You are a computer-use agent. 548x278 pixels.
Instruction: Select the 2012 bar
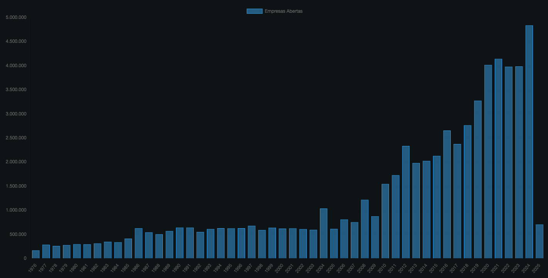coord(406,202)
